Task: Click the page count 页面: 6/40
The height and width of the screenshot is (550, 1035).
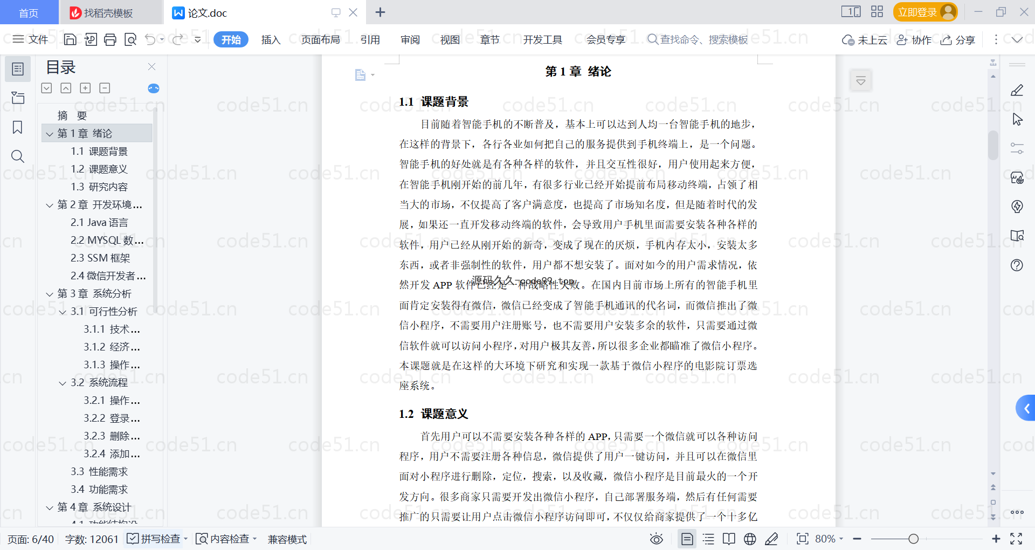Action: point(31,539)
